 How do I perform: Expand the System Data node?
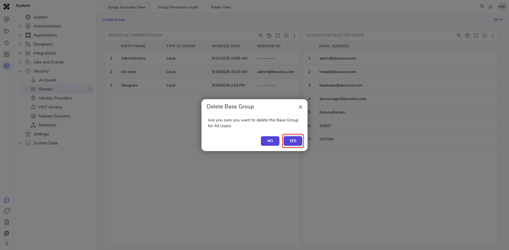pos(20,143)
